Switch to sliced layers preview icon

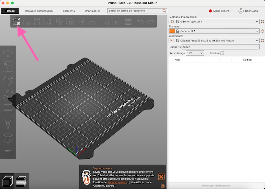tap(21, 181)
